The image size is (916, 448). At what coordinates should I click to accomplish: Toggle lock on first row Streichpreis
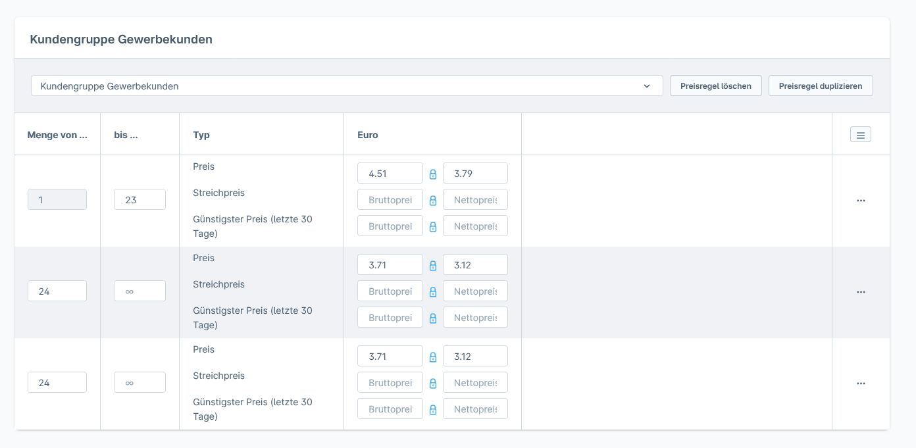point(433,201)
